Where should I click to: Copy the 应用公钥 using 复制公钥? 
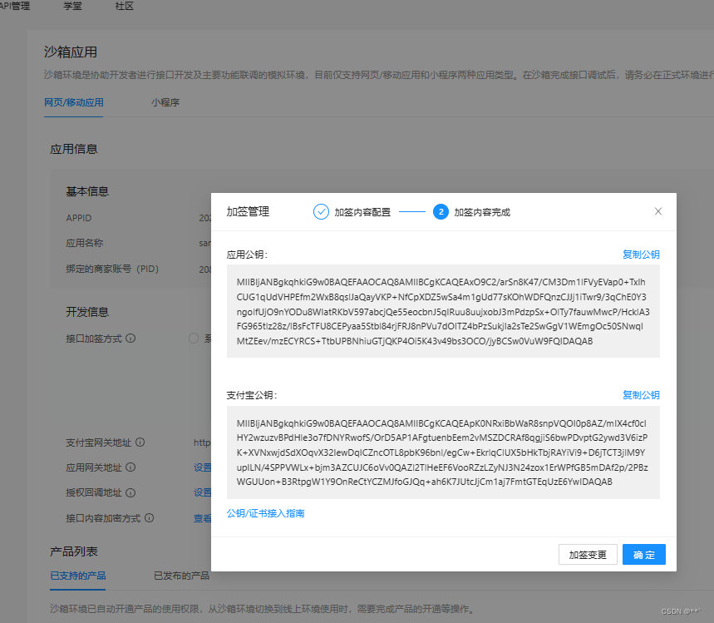(x=640, y=254)
